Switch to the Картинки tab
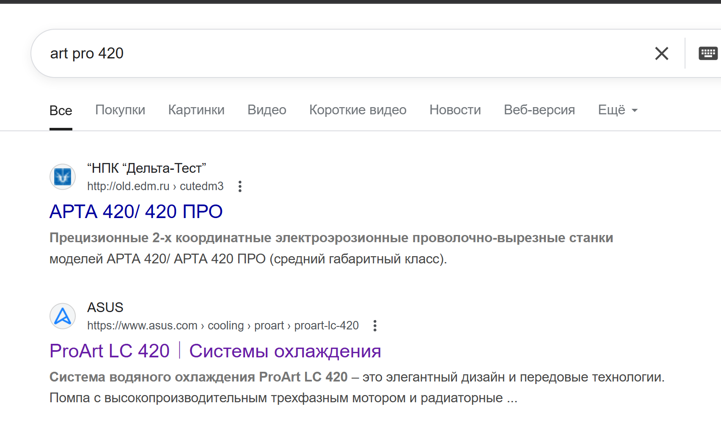The width and height of the screenshot is (721, 434). coord(196,110)
